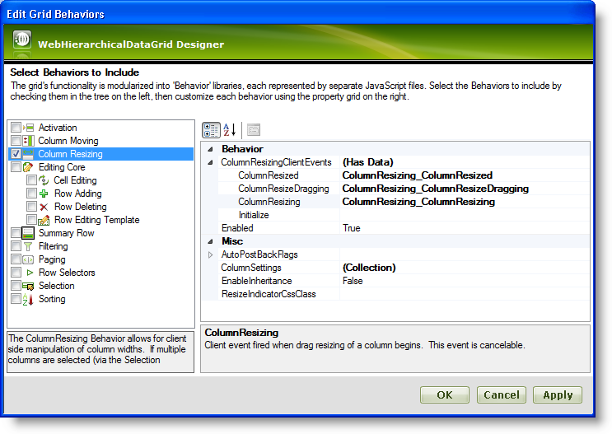Collapse the Misc category

point(210,241)
